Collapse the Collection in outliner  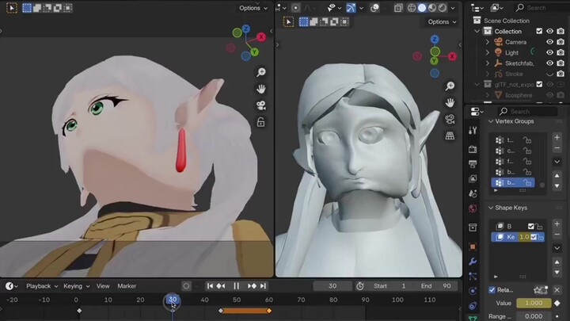[x=477, y=31]
